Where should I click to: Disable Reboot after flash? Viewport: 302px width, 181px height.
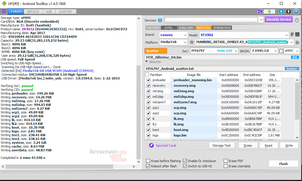pyautogui.click(x=148, y=166)
